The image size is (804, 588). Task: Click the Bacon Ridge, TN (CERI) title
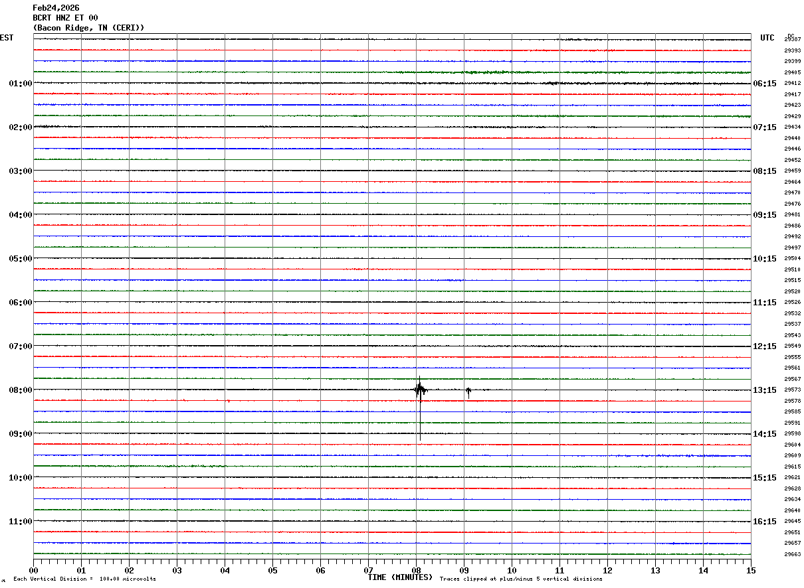pos(88,28)
